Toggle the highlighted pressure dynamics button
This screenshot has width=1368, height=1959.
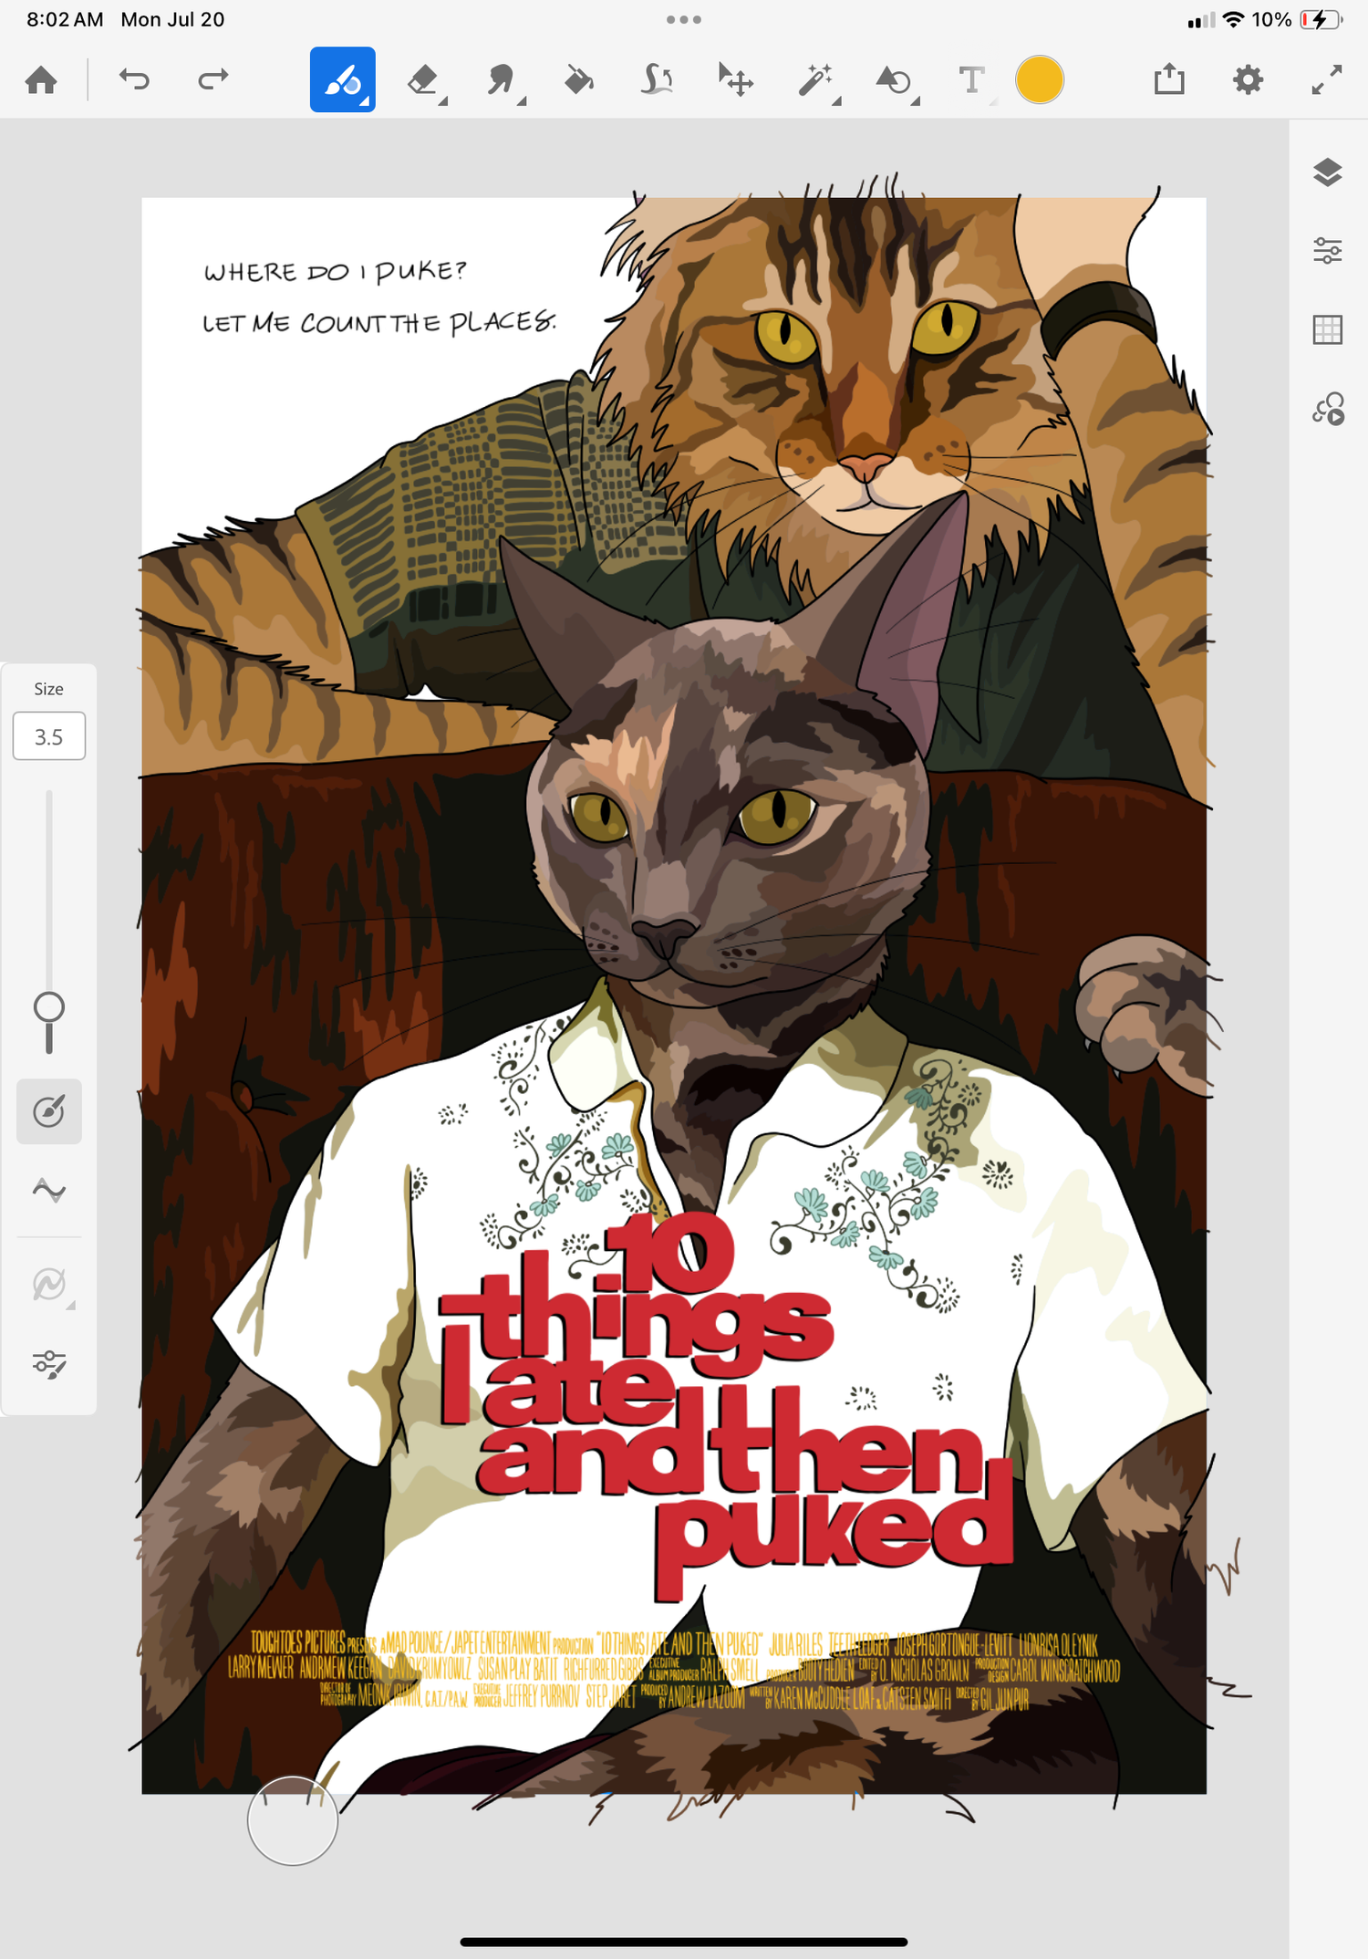[x=49, y=1111]
